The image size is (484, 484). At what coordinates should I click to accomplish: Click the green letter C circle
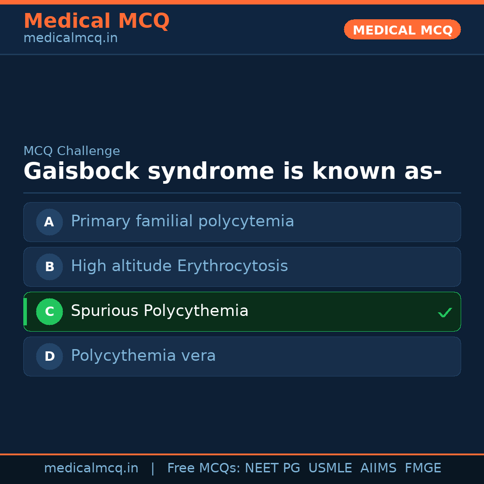tap(49, 311)
